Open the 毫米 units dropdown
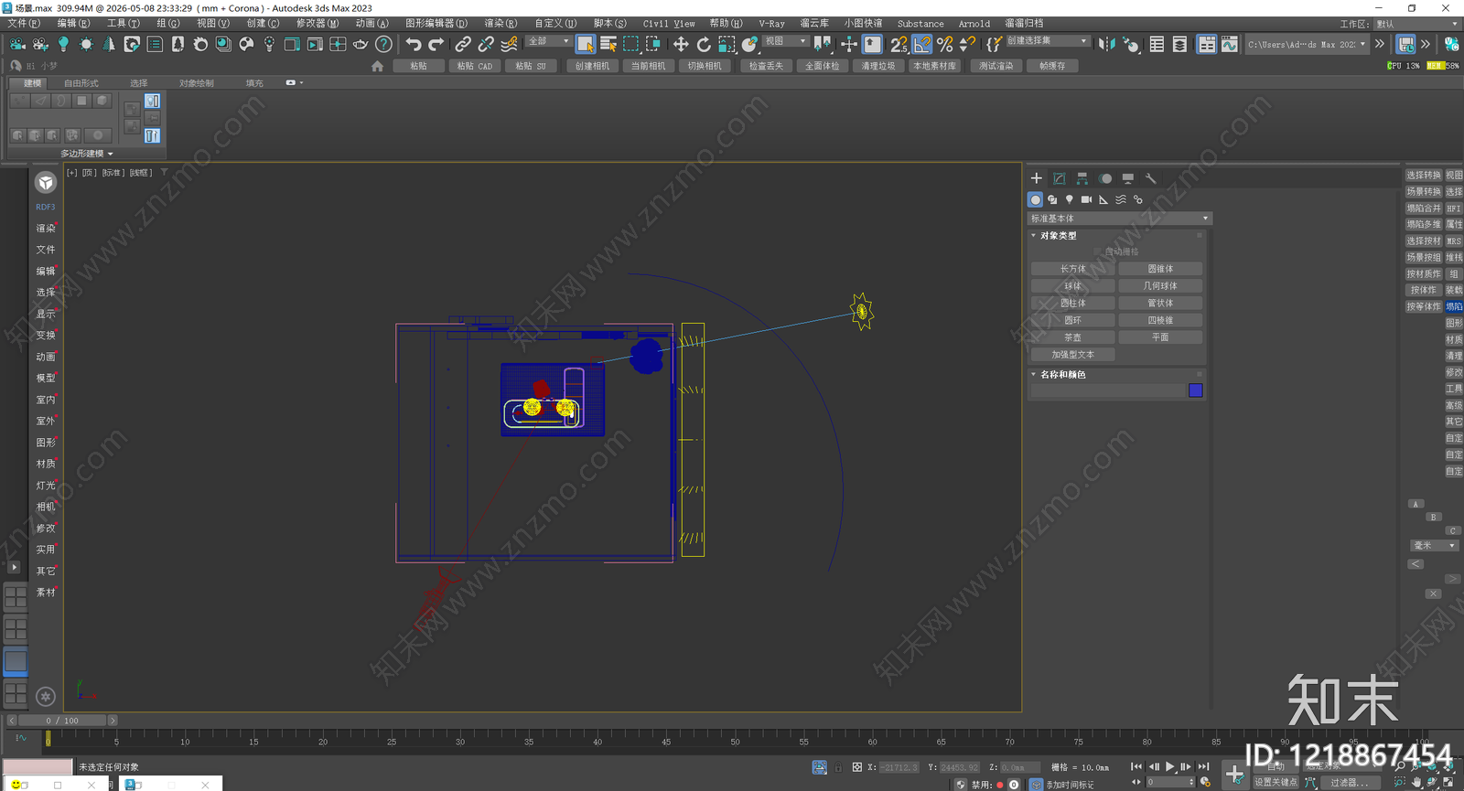 coord(1434,545)
